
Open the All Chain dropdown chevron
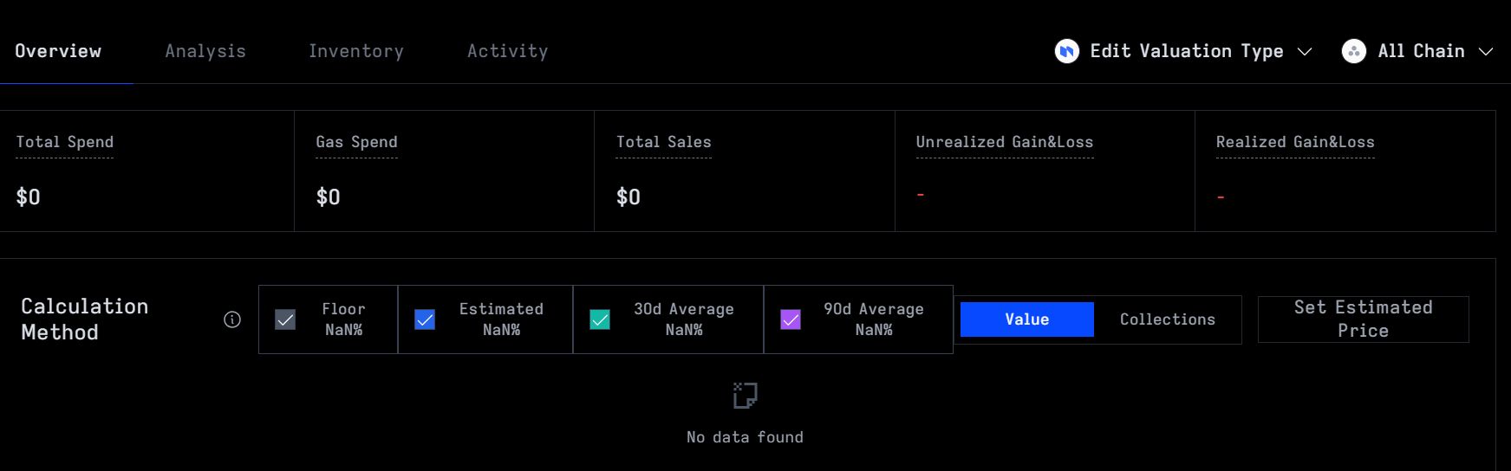(x=1485, y=52)
